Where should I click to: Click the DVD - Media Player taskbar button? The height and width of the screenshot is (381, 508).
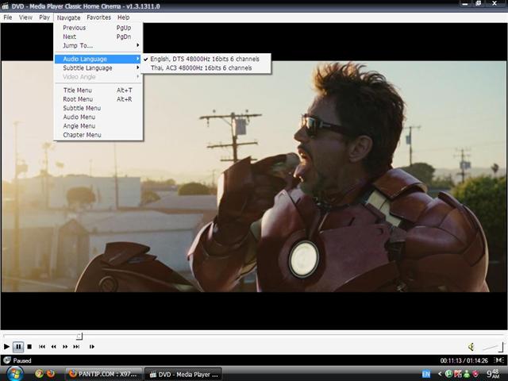tap(183, 374)
